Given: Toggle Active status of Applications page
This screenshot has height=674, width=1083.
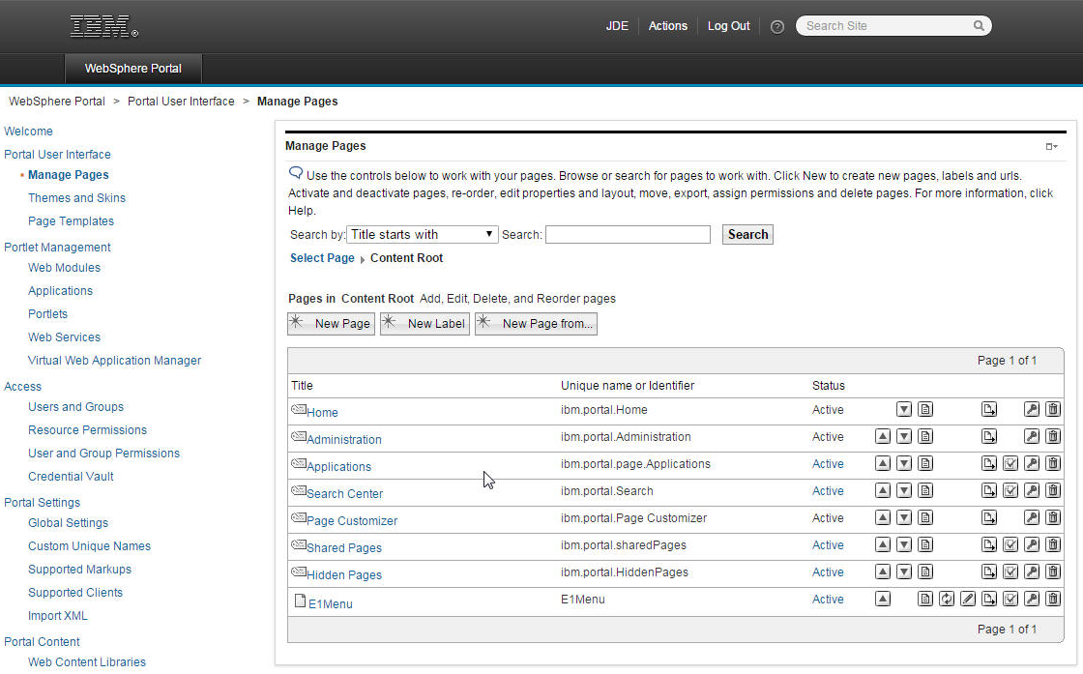Looking at the screenshot, I should (828, 464).
